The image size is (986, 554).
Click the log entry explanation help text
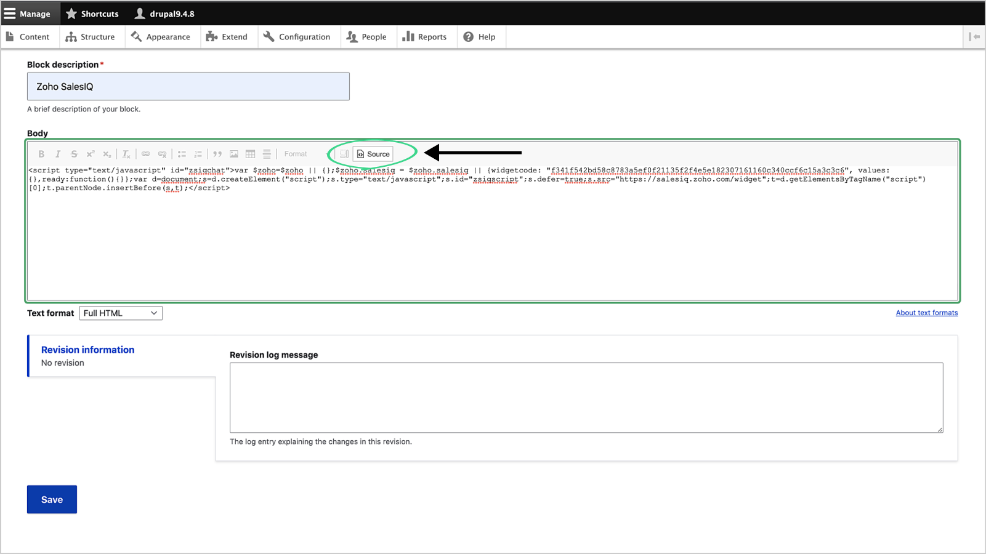(321, 441)
